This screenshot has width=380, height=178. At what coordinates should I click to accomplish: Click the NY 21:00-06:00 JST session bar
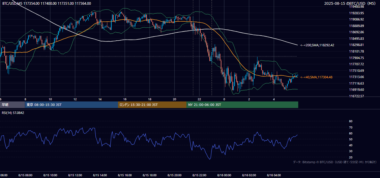click(x=242, y=105)
